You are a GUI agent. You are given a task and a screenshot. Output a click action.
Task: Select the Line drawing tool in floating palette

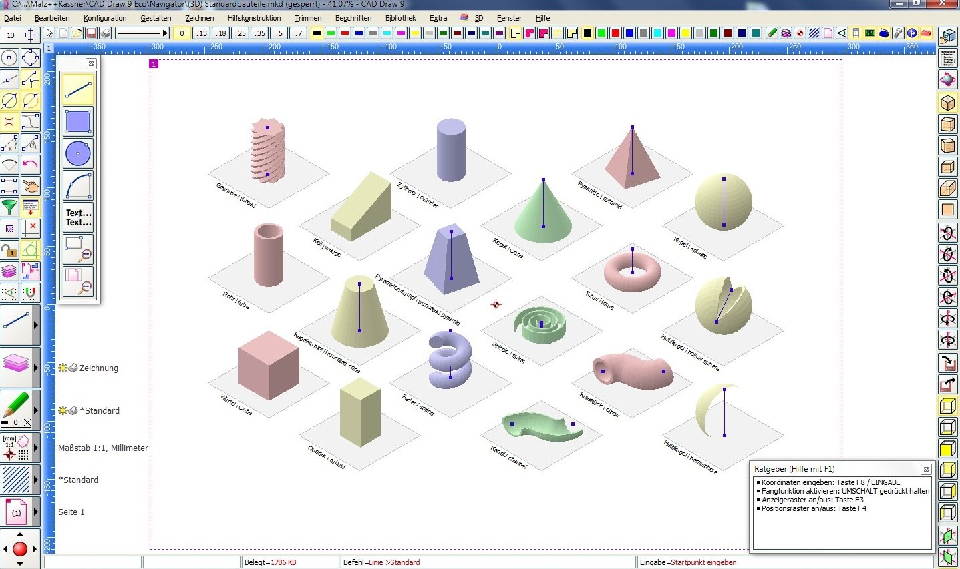click(x=78, y=89)
